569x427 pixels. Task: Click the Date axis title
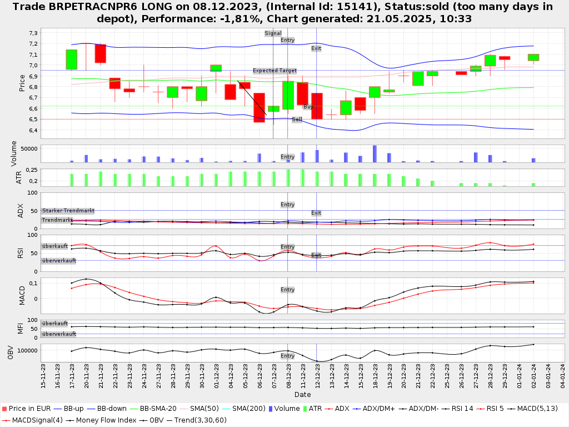coord(302,394)
